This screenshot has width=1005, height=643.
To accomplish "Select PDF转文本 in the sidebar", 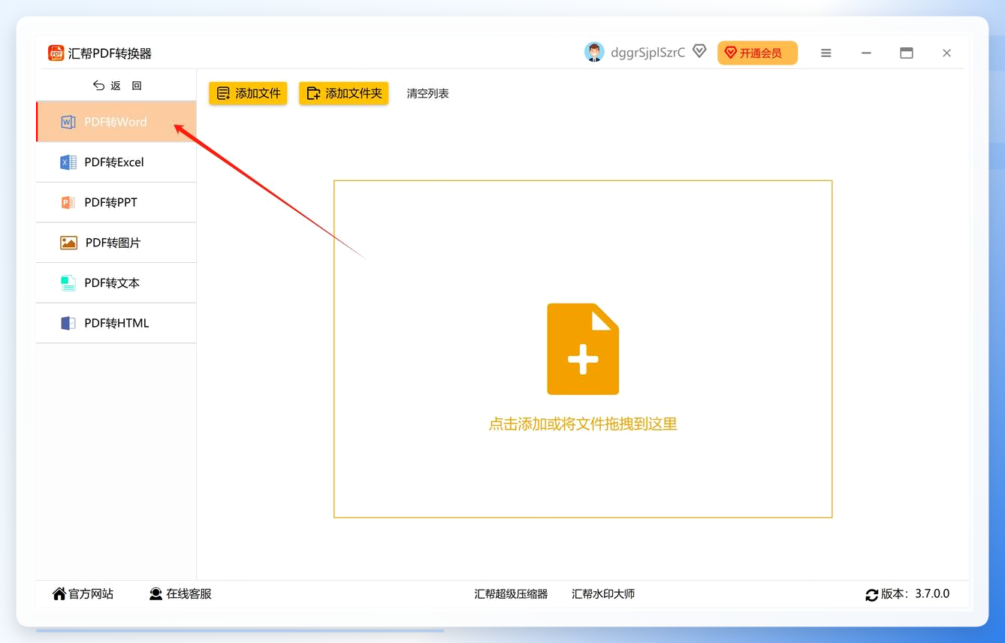I will [116, 283].
